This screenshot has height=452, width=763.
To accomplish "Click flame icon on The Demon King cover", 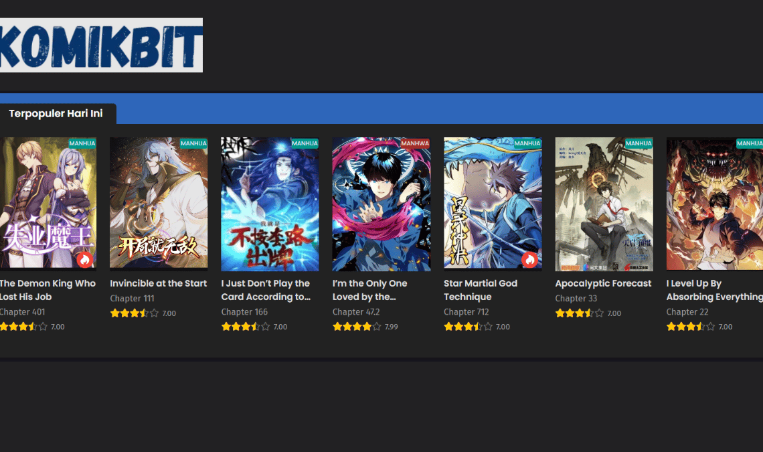I will (84, 260).
